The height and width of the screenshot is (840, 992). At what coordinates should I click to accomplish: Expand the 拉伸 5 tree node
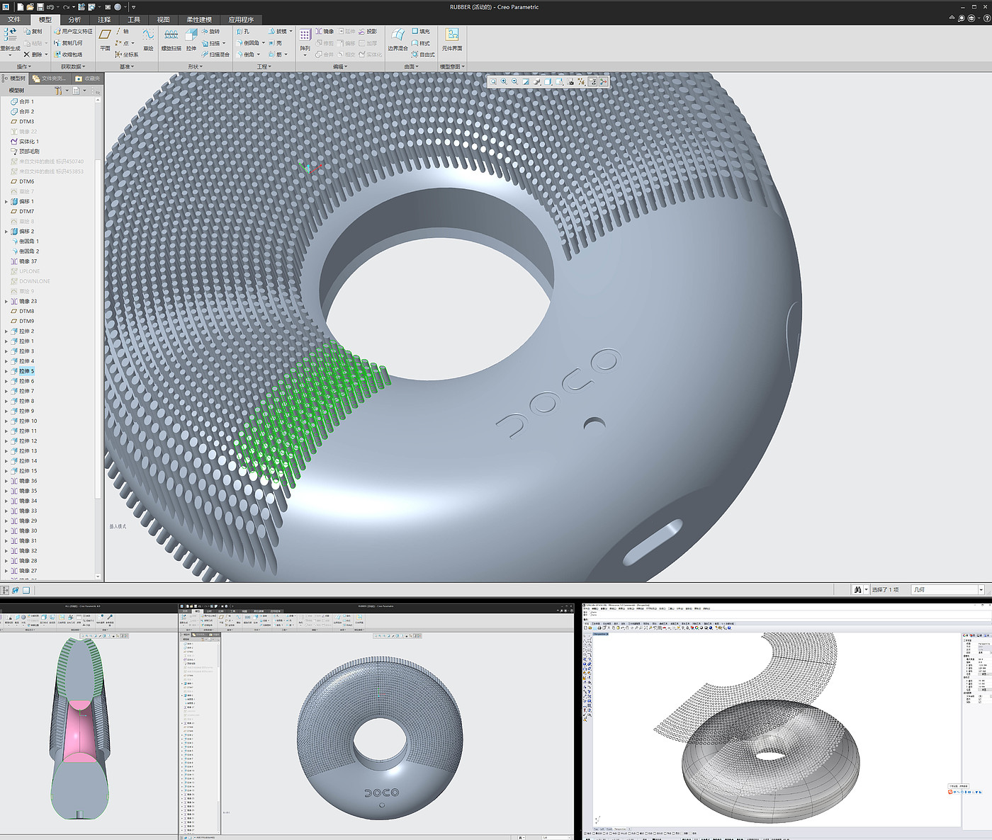(6, 371)
